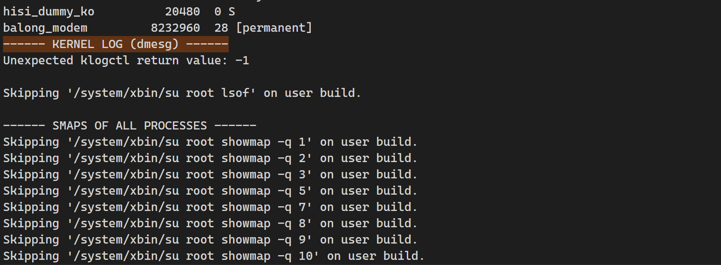Click the [permanent] label
Image resolution: width=721 pixels, height=265 pixels.
(x=274, y=28)
